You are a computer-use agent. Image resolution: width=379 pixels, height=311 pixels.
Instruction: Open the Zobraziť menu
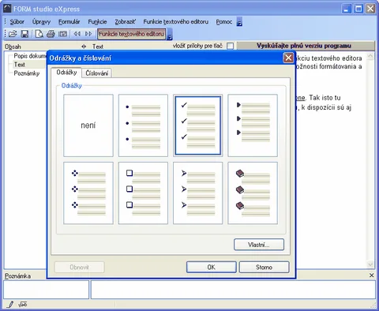(126, 22)
